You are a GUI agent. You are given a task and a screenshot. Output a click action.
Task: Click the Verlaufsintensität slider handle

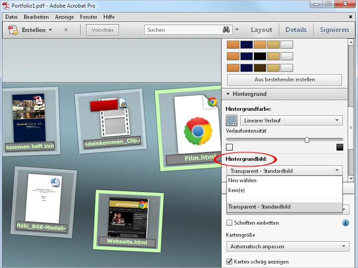click(307, 139)
